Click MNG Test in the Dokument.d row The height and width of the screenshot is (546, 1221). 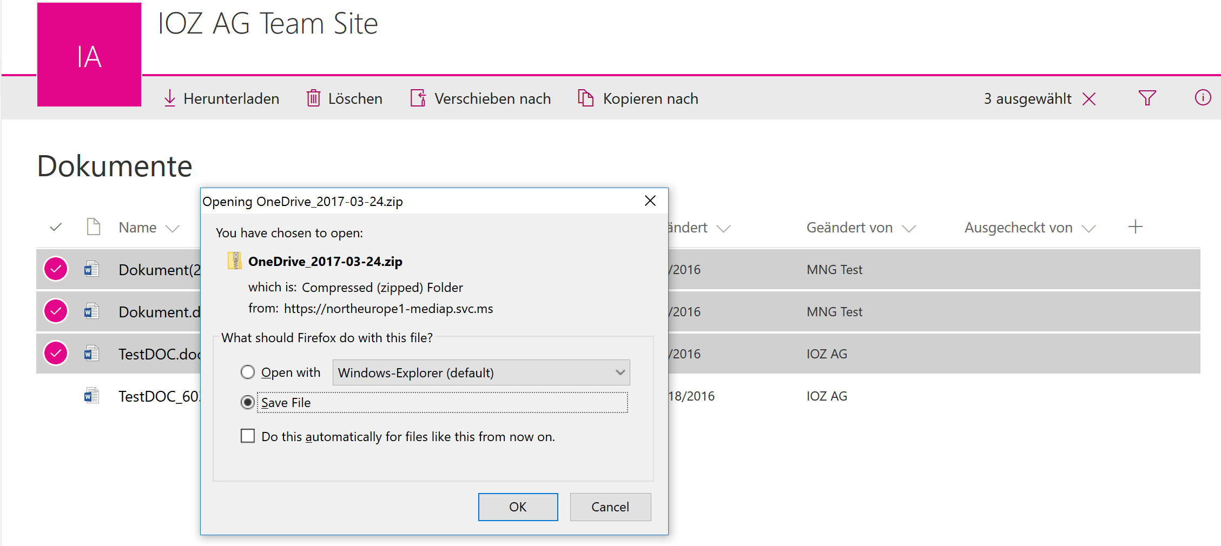[834, 311]
